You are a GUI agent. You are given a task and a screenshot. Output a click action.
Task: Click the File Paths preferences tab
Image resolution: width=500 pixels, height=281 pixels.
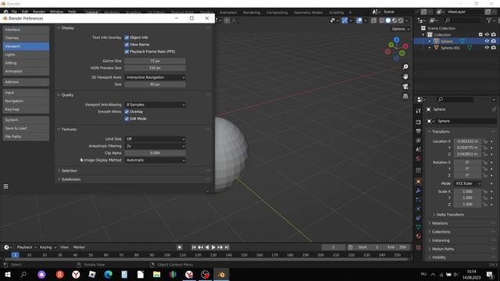(26, 137)
